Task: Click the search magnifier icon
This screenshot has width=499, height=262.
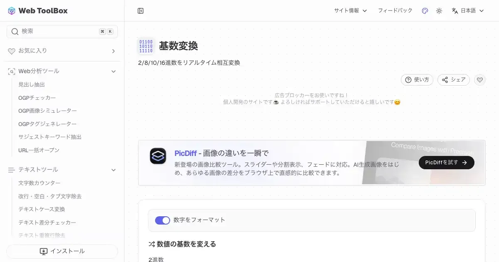Action: coord(15,32)
